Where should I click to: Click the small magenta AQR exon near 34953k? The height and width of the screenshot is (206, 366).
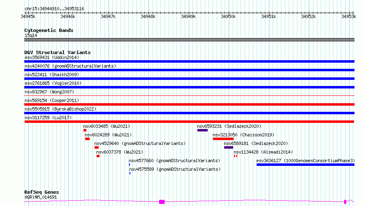[x=345, y=202]
